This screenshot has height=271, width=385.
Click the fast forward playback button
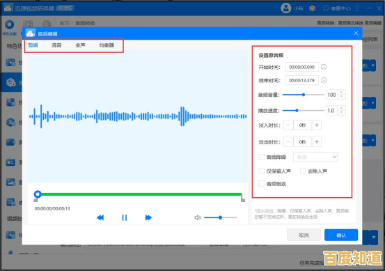pyautogui.click(x=148, y=217)
